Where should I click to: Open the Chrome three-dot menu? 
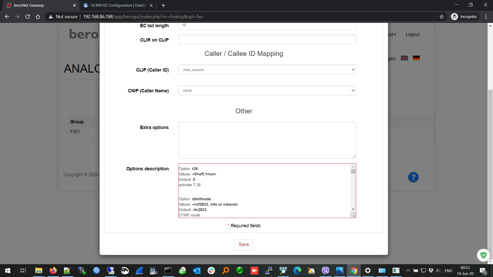click(x=486, y=17)
